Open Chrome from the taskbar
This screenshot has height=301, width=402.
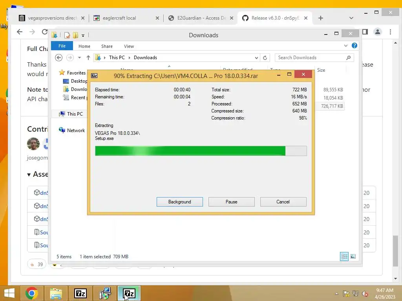(32, 293)
